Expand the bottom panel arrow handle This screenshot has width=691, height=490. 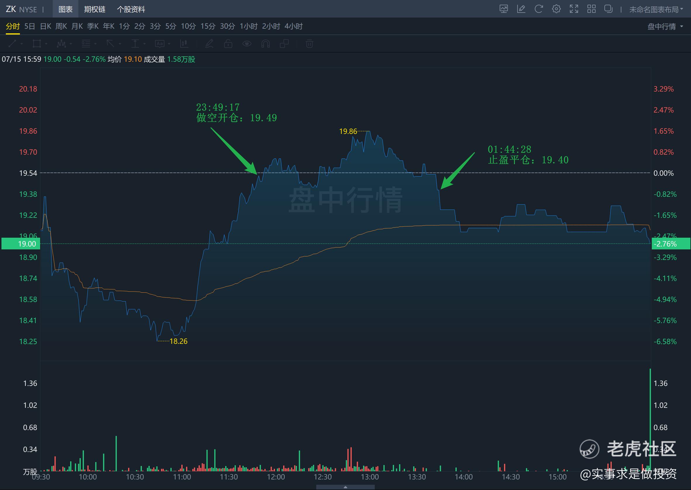coord(345,487)
